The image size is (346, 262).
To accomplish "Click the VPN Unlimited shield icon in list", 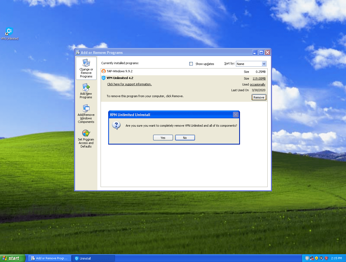I will point(103,78).
